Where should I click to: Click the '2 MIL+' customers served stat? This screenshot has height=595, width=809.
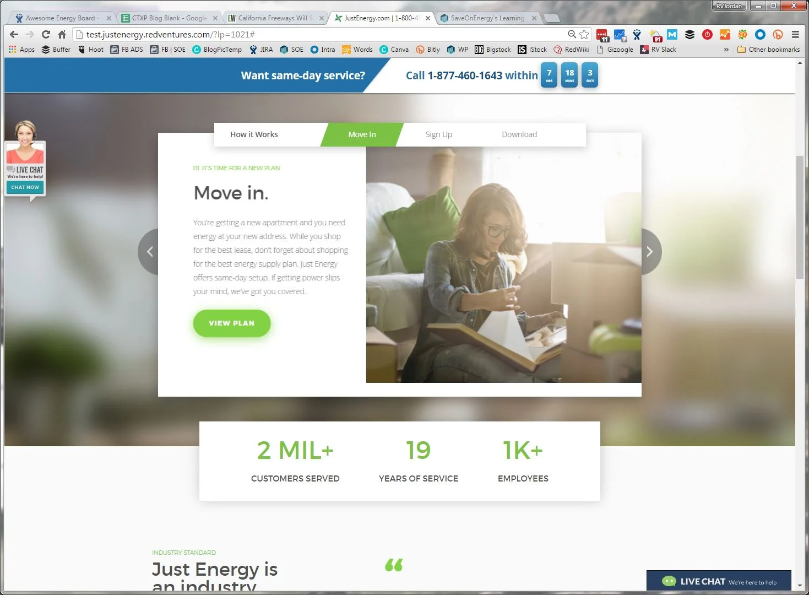coord(295,451)
